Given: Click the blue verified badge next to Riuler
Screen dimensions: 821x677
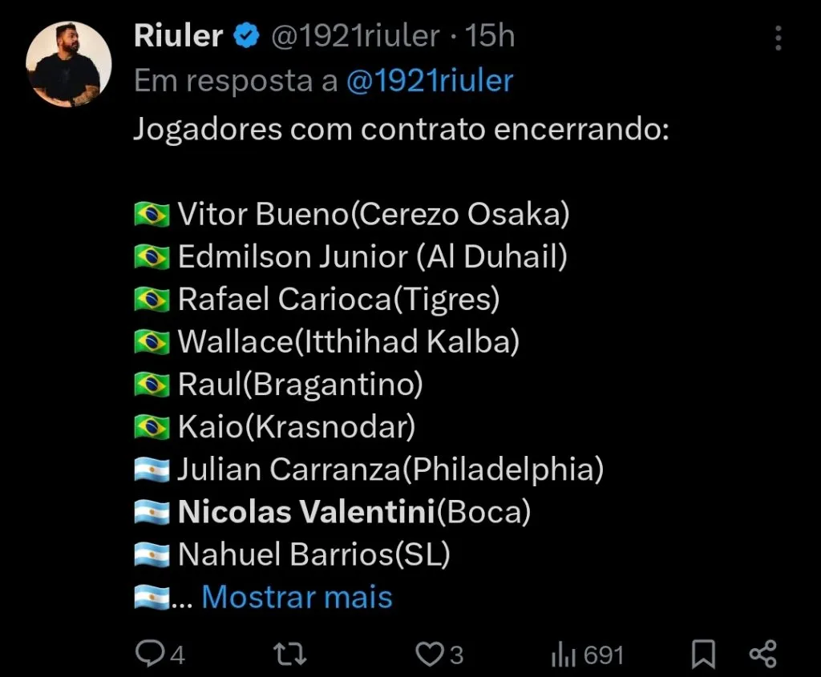Looking at the screenshot, I should click(x=246, y=35).
